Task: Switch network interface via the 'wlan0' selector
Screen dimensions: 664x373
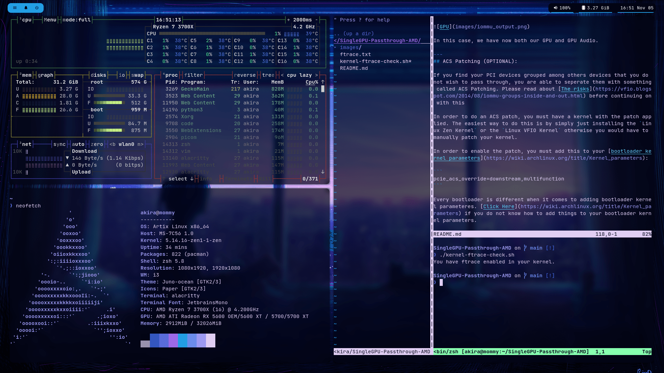Action: pos(126,144)
